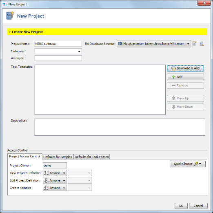Click the edit scheme icon beside Epi Database Scheme
213x213 pixels.
(x=195, y=44)
